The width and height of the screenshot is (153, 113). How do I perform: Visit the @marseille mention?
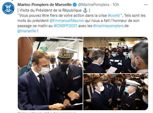point(27,31)
